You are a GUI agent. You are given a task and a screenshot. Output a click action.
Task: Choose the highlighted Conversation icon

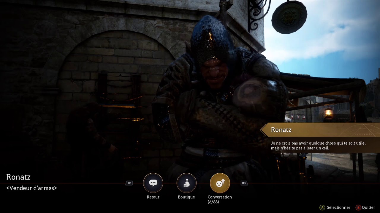pyautogui.click(x=220, y=183)
